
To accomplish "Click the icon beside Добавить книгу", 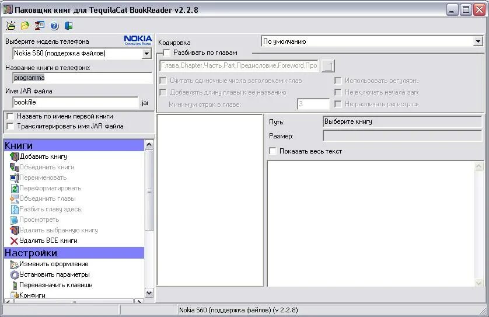I will point(15,156).
